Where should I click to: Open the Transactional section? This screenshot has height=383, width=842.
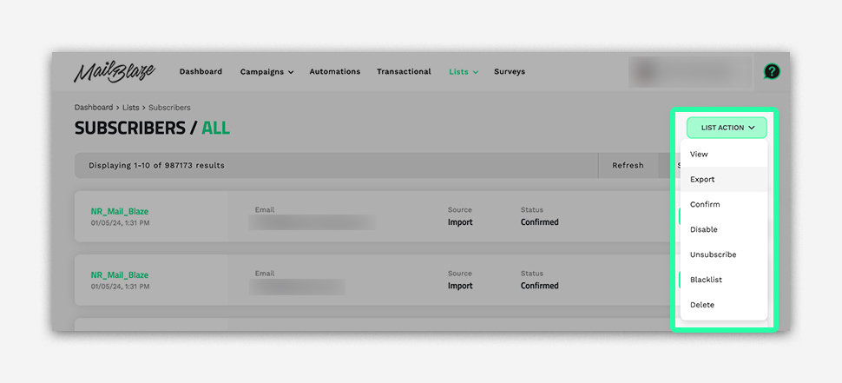(x=404, y=72)
